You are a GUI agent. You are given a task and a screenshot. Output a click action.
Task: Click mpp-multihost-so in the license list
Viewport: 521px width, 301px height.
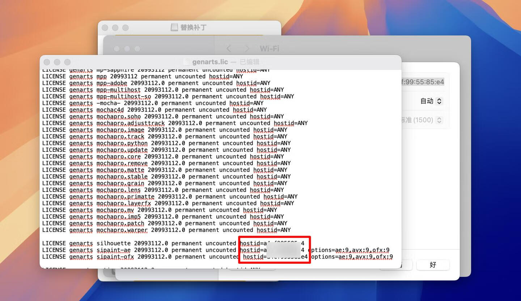coord(124,96)
